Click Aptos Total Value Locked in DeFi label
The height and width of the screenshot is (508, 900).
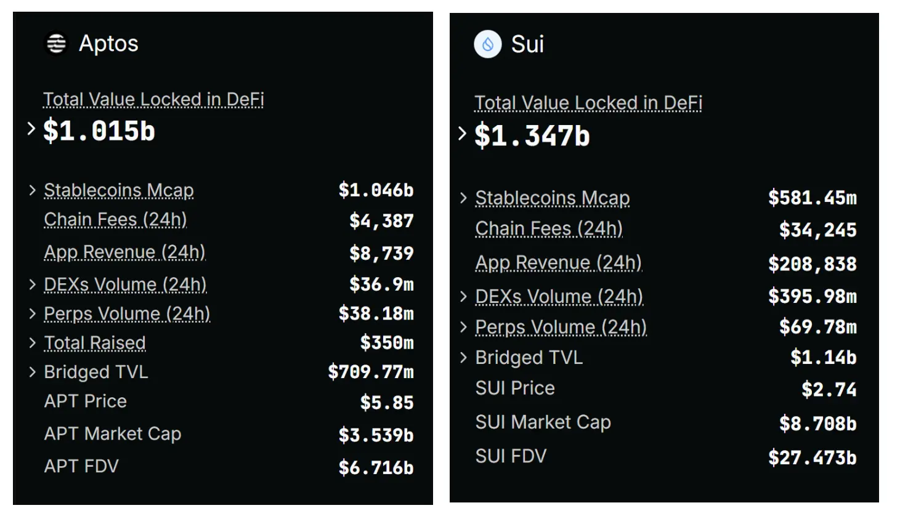click(x=153, y=99)
